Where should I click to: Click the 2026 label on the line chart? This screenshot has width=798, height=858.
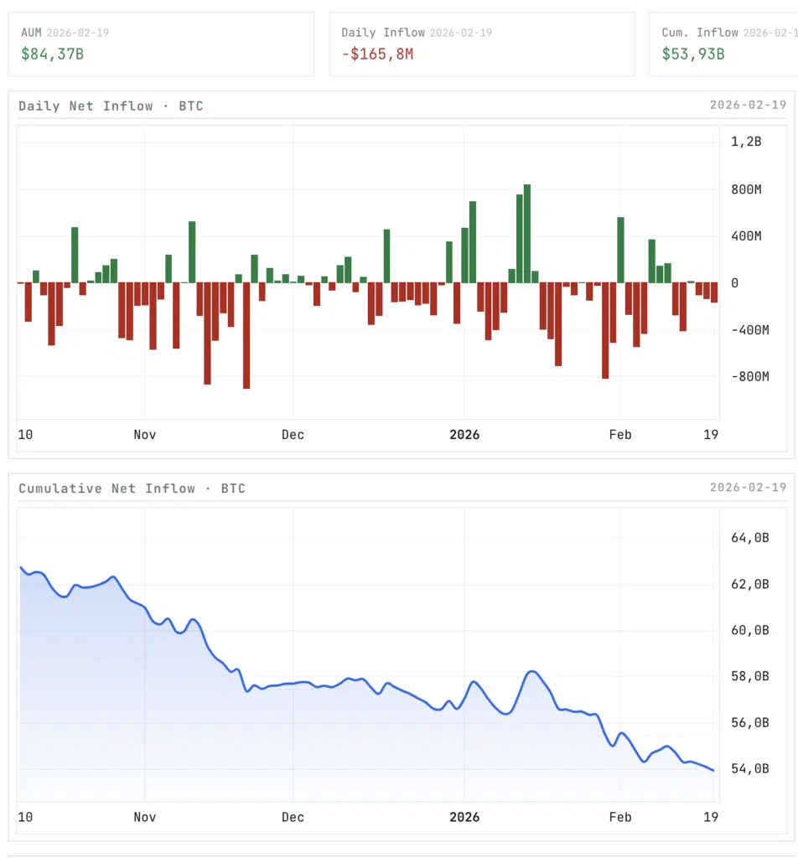tap(465, 817)
